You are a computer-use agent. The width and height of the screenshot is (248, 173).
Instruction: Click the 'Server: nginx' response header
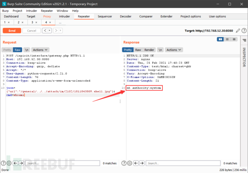tap(138, 59)
